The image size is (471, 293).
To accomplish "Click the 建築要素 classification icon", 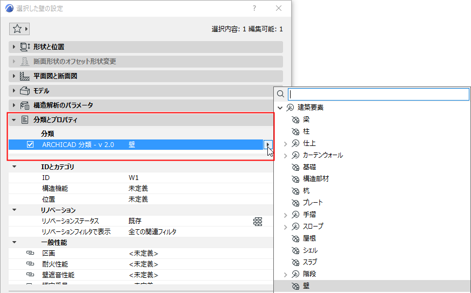I will coord(290,107).
